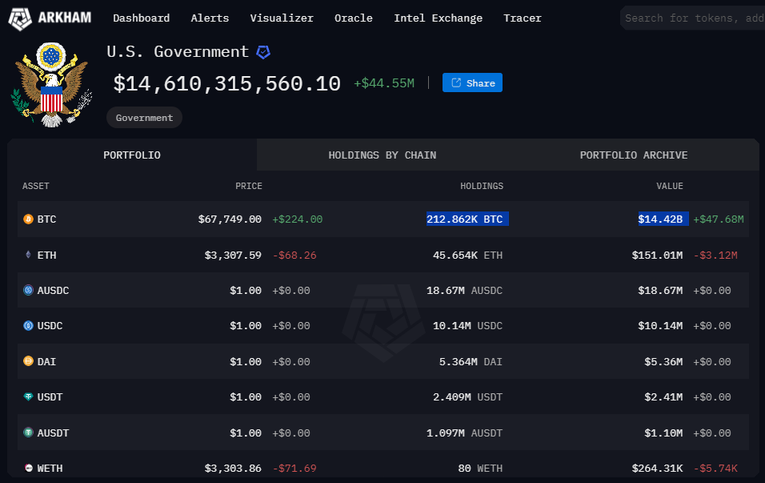765x483 pixels.
Task: Click the -$3.12M ETH value change
Action: pyautogui.click(x=715, y=255)
